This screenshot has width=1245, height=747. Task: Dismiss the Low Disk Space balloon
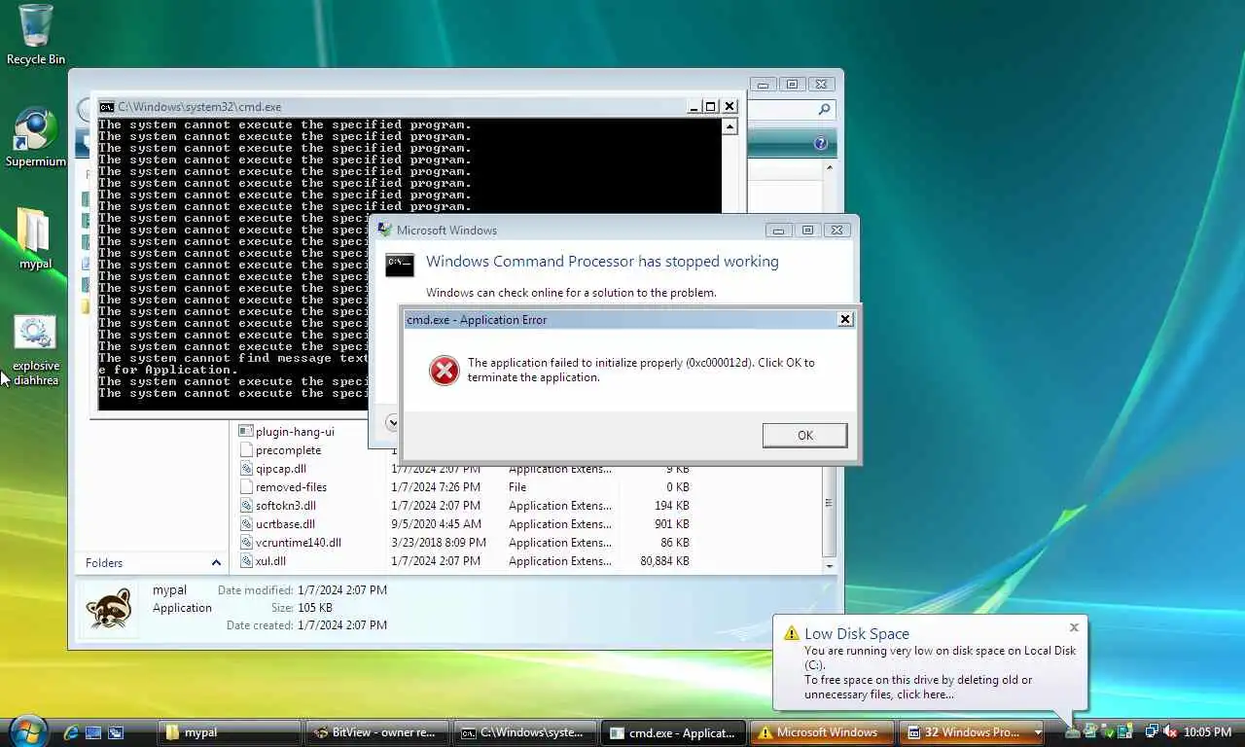[1074, 627]
